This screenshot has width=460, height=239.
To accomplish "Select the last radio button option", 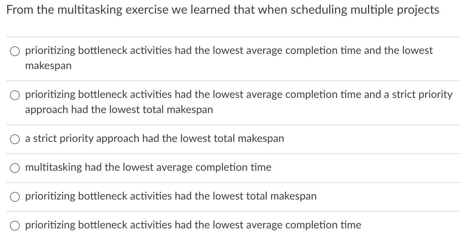I will pos(15,225).
